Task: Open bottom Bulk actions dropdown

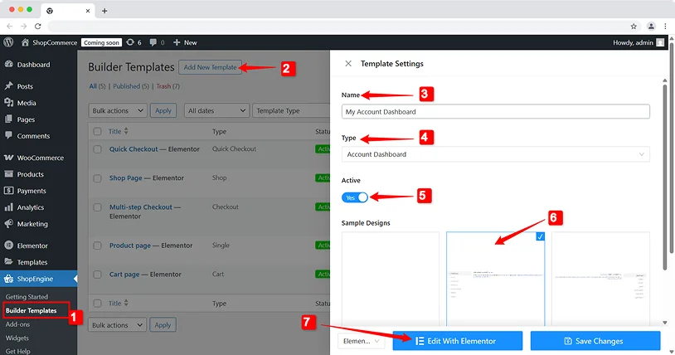Action: [x=117, y=325]
